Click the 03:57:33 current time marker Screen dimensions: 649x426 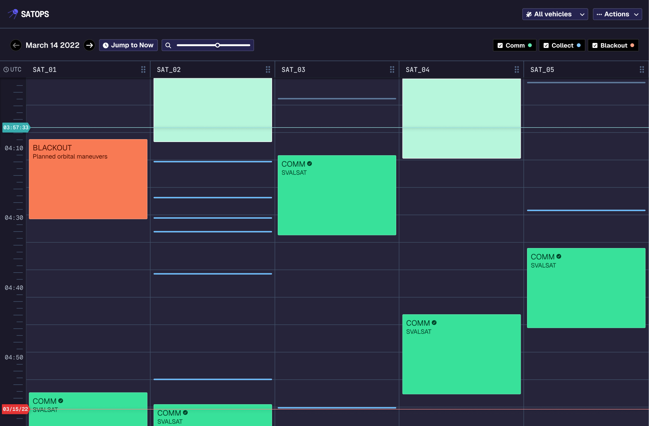pyautogui.click(x=16, y=127)
